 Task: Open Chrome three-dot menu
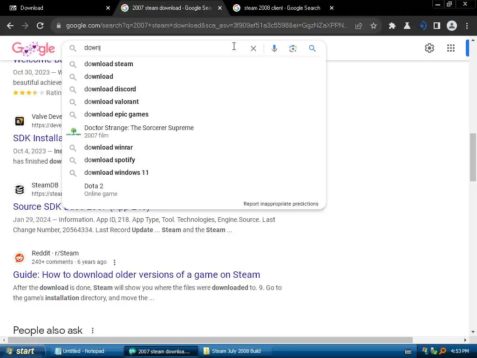pyautogui.click(x=467, y=26)
